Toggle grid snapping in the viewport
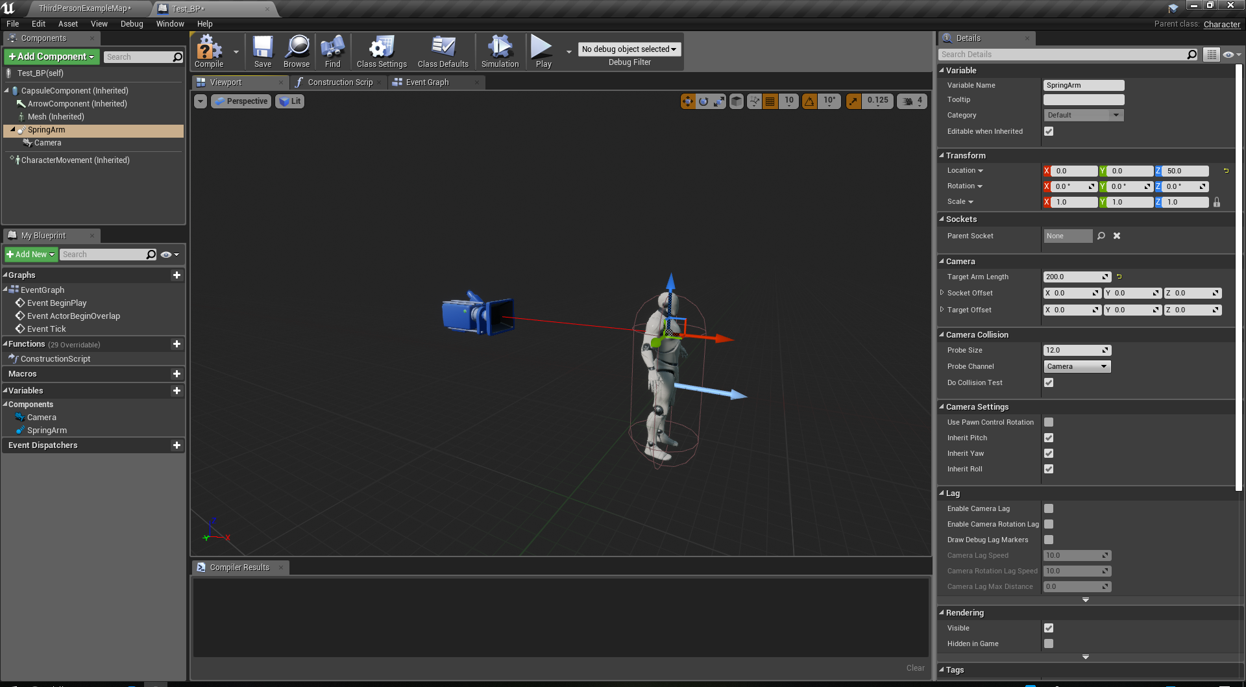 [x=770, y=101]
